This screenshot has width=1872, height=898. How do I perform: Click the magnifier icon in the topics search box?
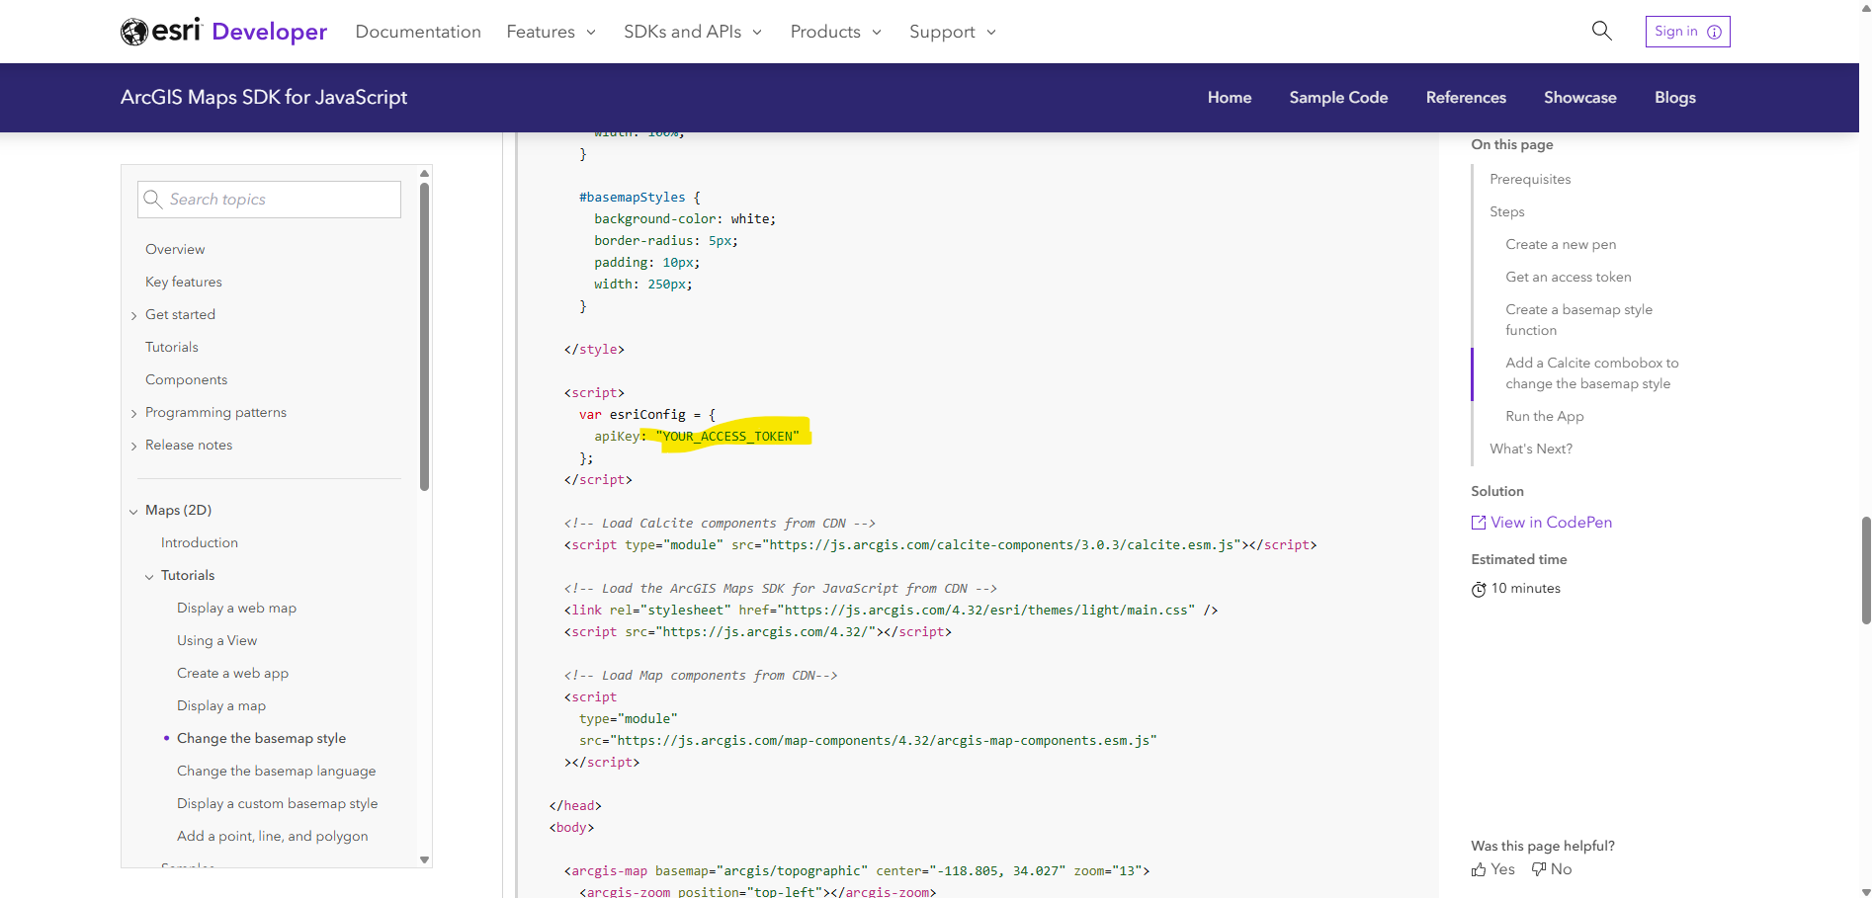[154, 199]
